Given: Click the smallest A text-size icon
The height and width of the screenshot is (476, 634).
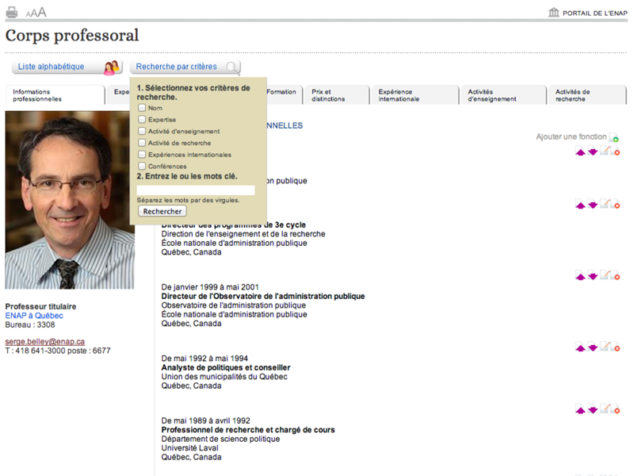Looking at the screenshot, I should click(x=28, y=14).
